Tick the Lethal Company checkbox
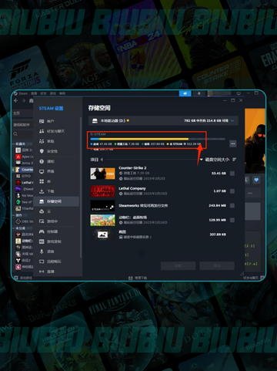277x371 pixels. pos(232,191)
